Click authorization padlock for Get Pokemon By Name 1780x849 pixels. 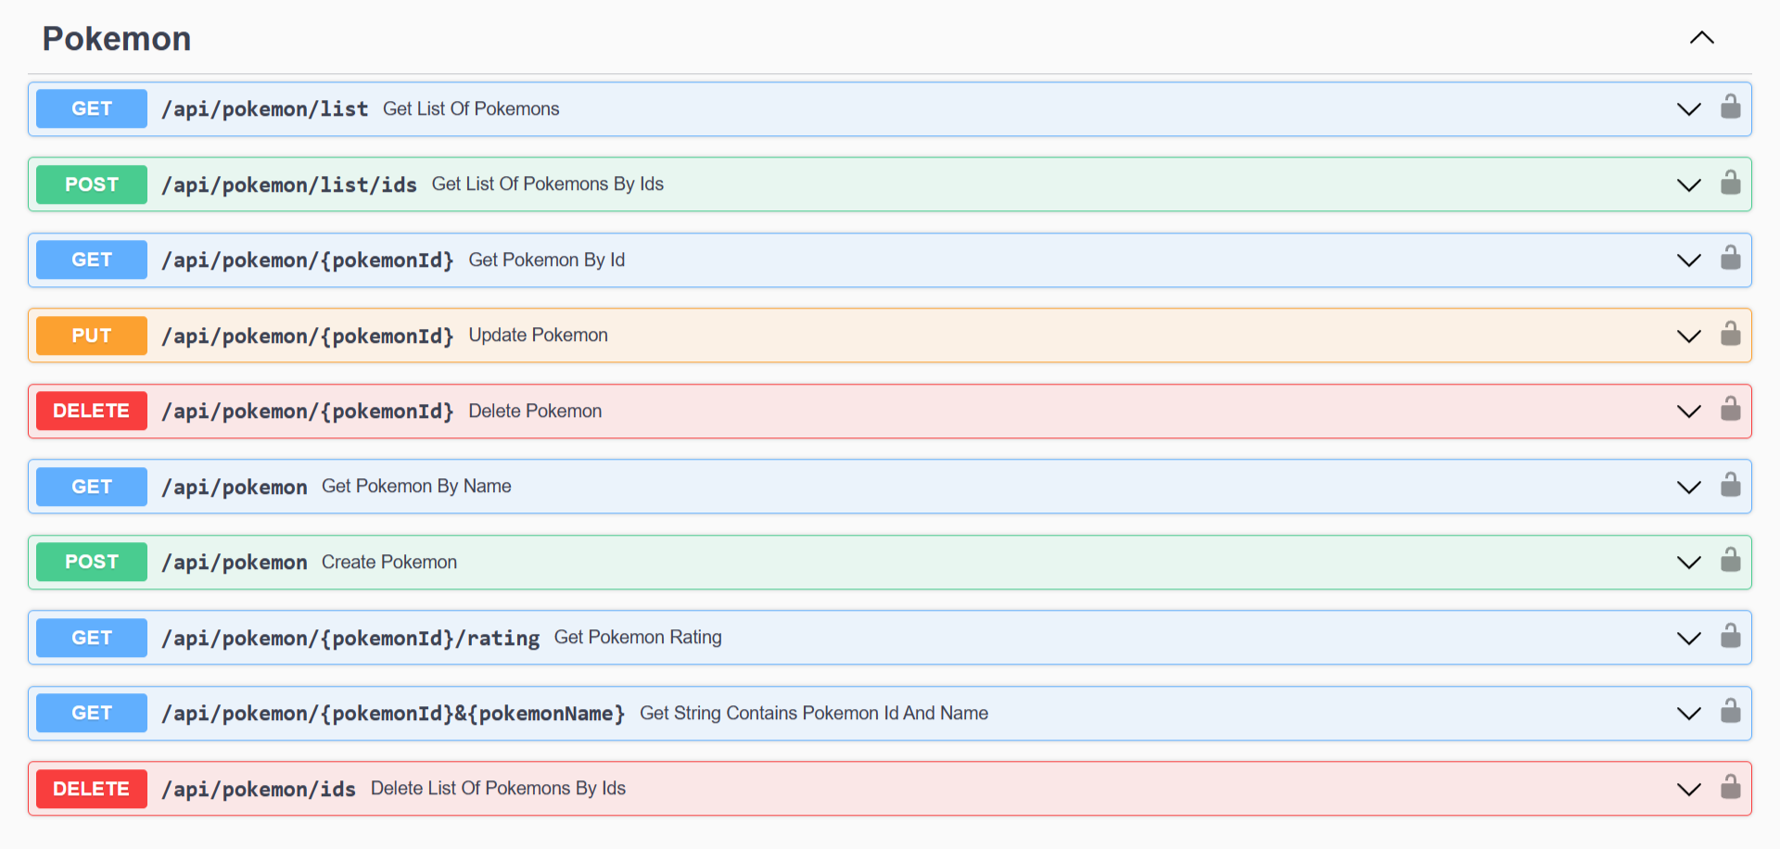coord(1731,486)
